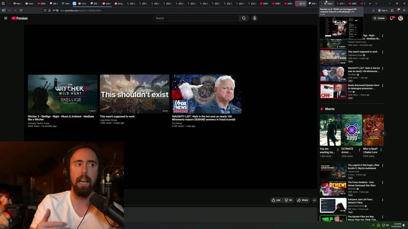Switch to the Twitch browser tab
This screenshot has width=408, height=229.
[x=65, y=3]
